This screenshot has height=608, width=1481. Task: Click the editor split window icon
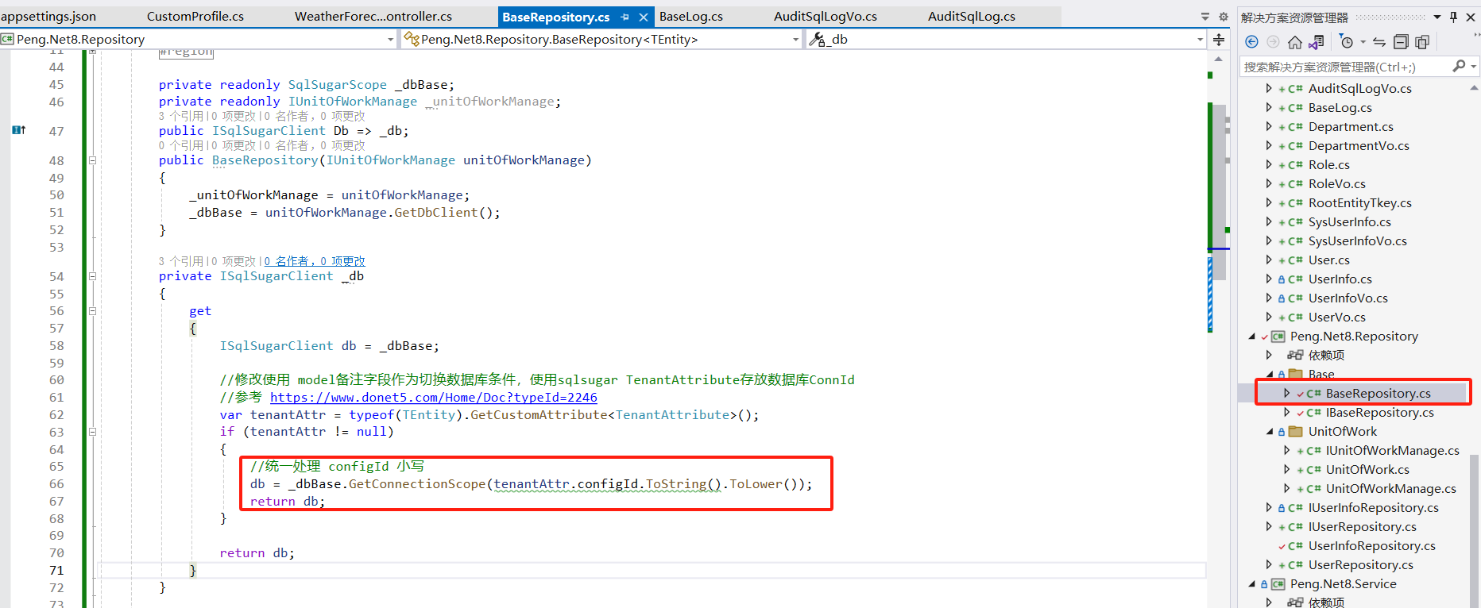(x=1219, y=39)
